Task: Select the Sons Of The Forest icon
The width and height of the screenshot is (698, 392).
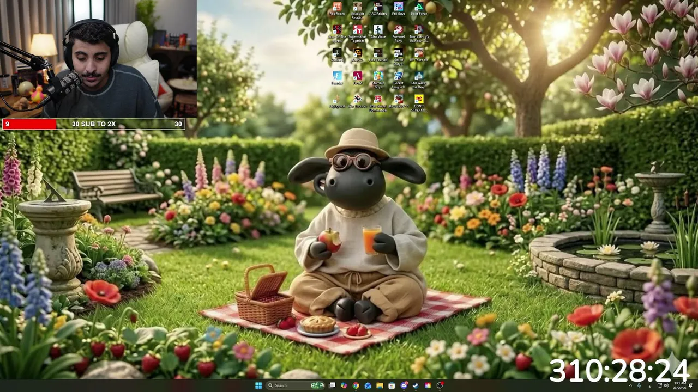Action: [337, 33]
